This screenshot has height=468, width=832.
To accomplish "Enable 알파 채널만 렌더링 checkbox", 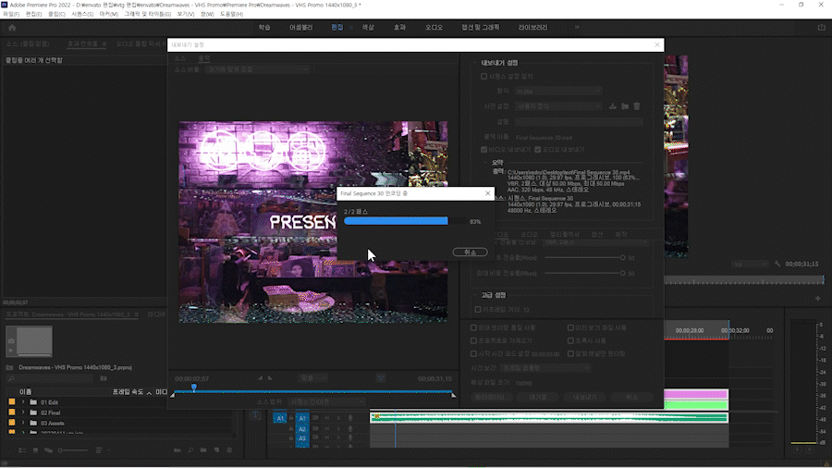I will click(x=571, y=353).
